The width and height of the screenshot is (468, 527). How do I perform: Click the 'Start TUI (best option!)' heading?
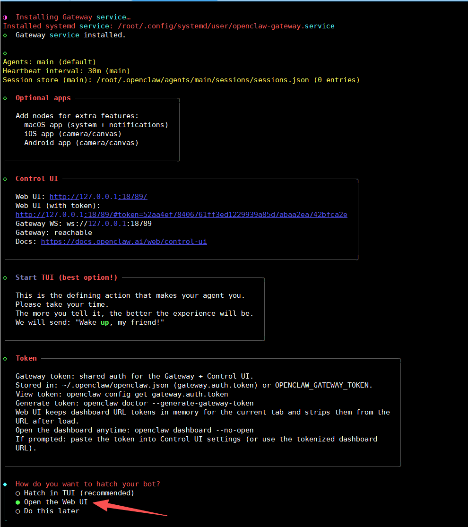(66, 277)
